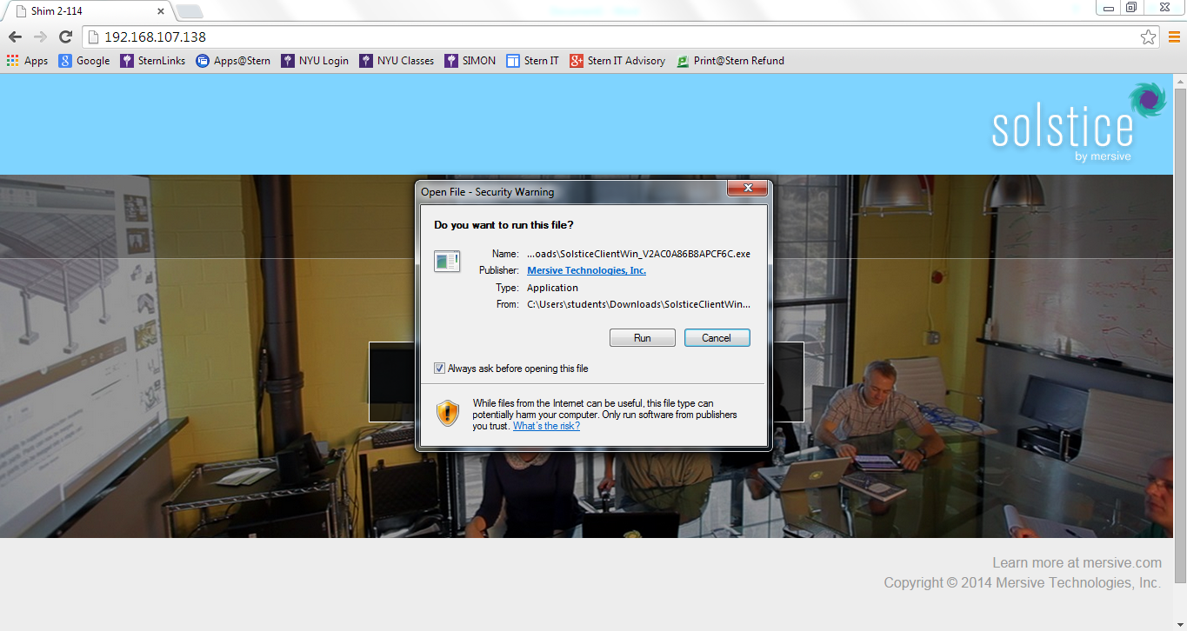Open the SIMON bookmark

tap(470, 61)
